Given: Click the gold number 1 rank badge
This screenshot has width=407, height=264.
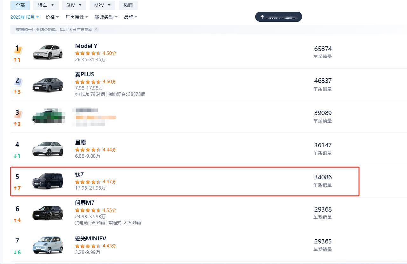Looking at the screenshot, I should [x=17, y=49].
